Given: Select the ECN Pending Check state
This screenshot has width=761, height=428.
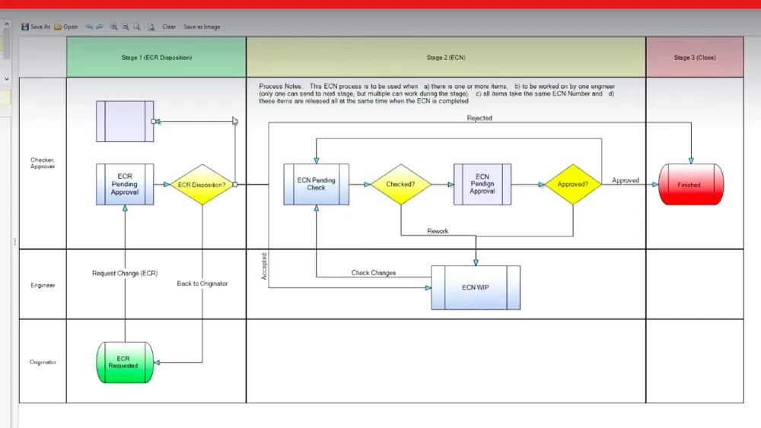Looking at the screenshot, I should pyautogui.click(x=316, y=184).
